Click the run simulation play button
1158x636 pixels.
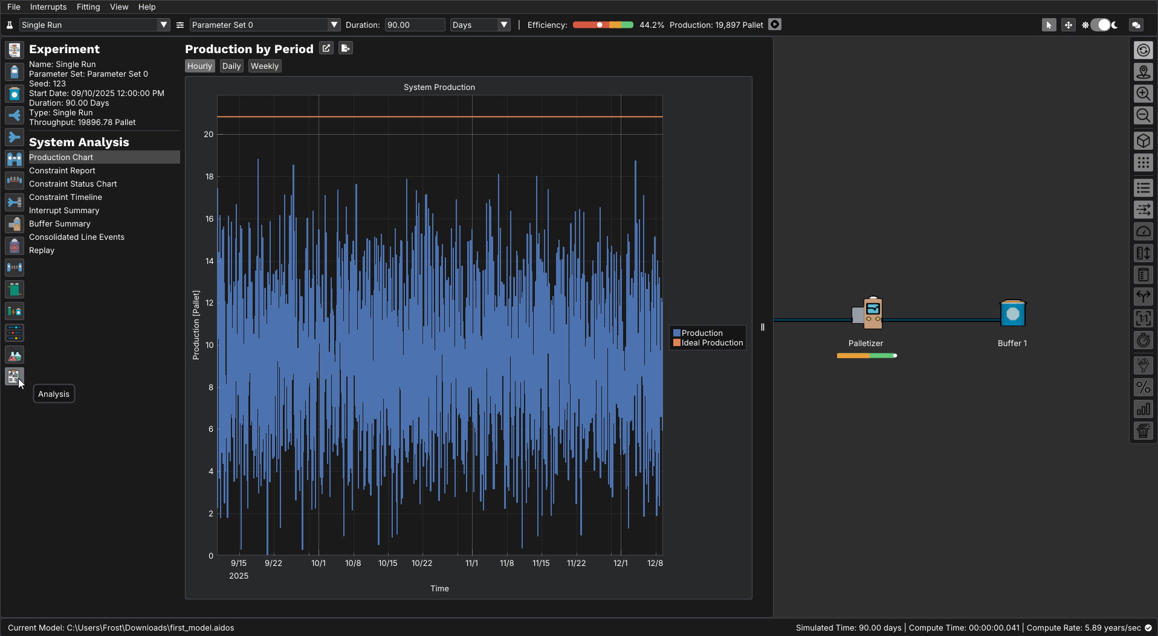775,25
